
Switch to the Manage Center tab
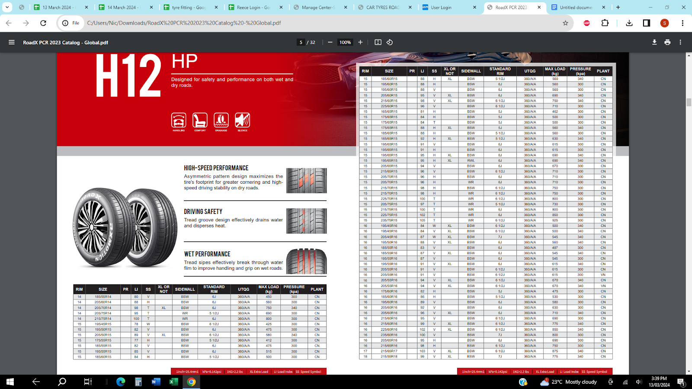(x=320, y=7)
